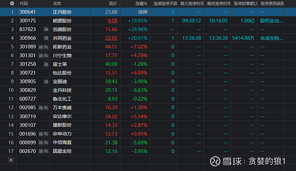The image size is (296, 171).
Task: Click the 陆 badge beside 002670
Action: 46,151
